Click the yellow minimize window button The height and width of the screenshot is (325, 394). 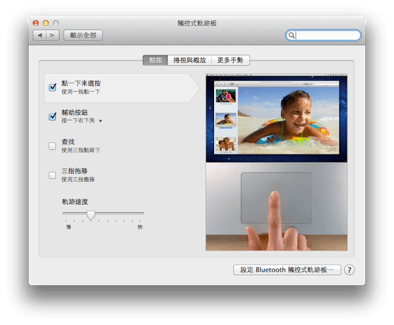46,23
